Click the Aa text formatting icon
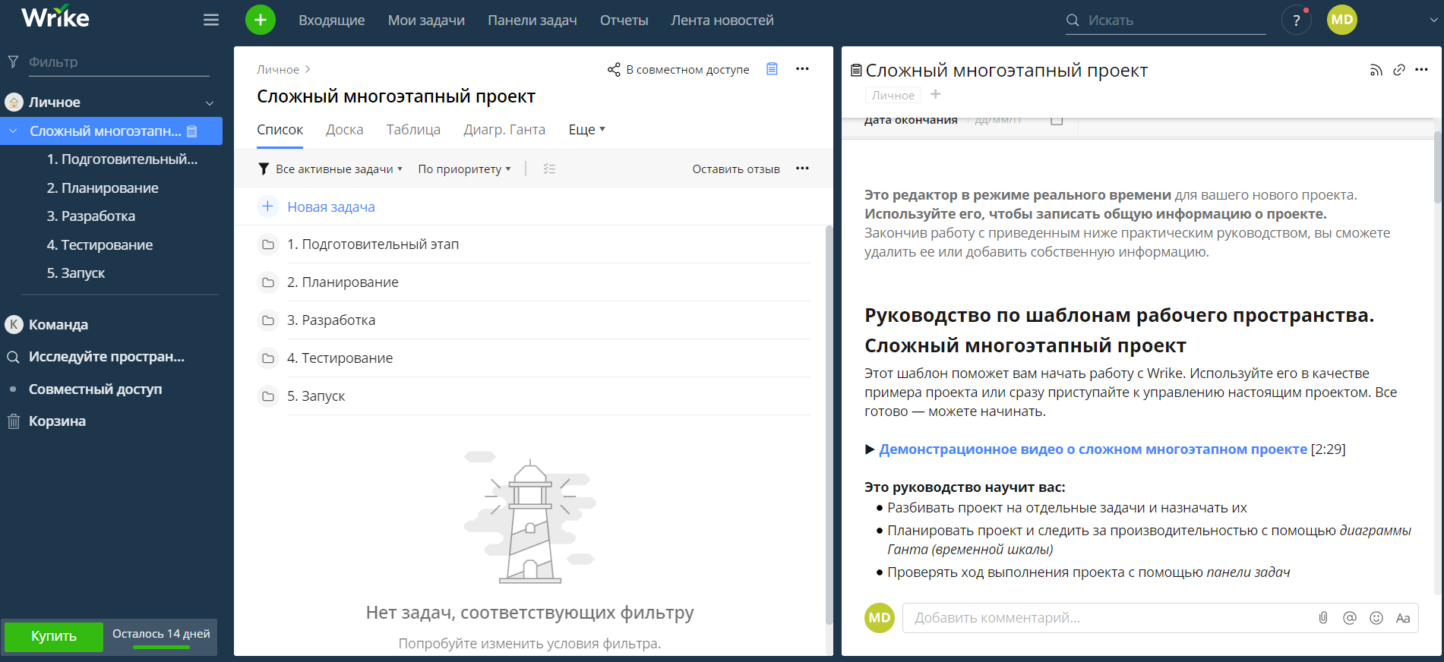The image size is (1444, 662). coord(1403,618)
